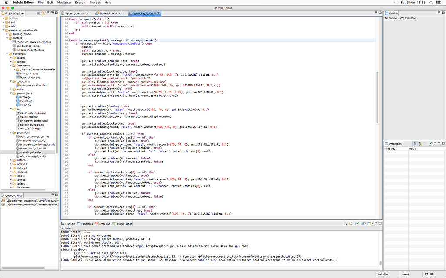Click the Collapse All icon in Project Explorer toolbar
This screenshot has width=446, height=278.
pyautogui.click(x=38, y=13)
